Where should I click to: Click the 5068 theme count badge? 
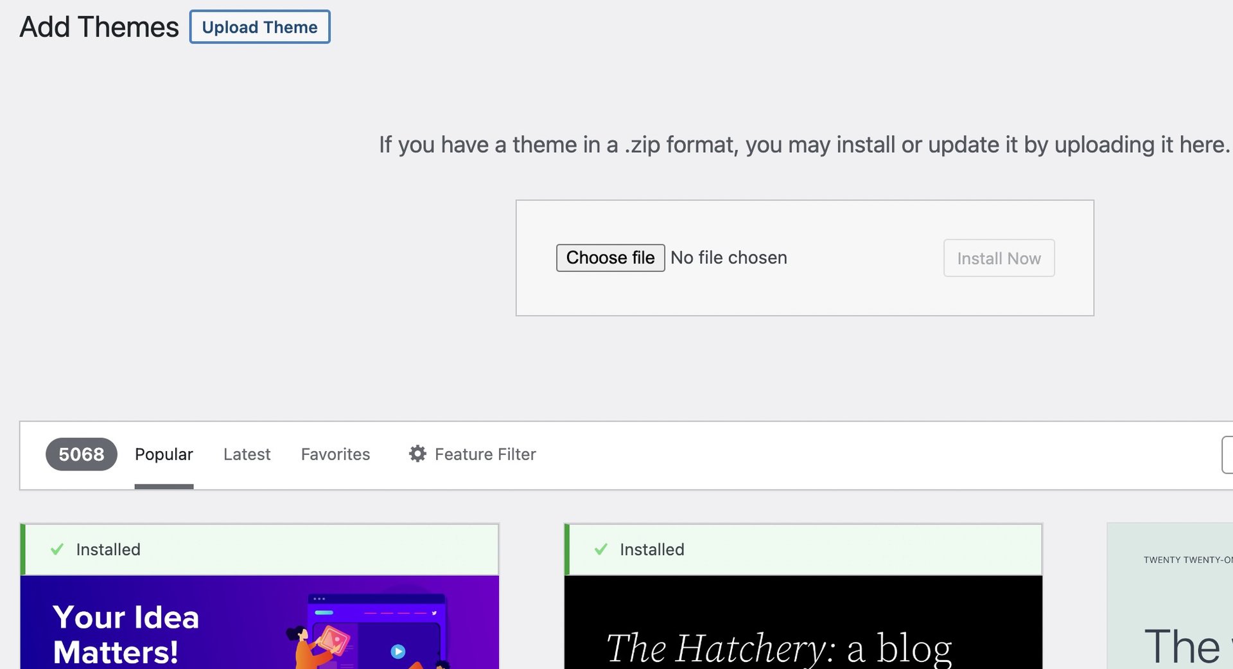[81, 454]
